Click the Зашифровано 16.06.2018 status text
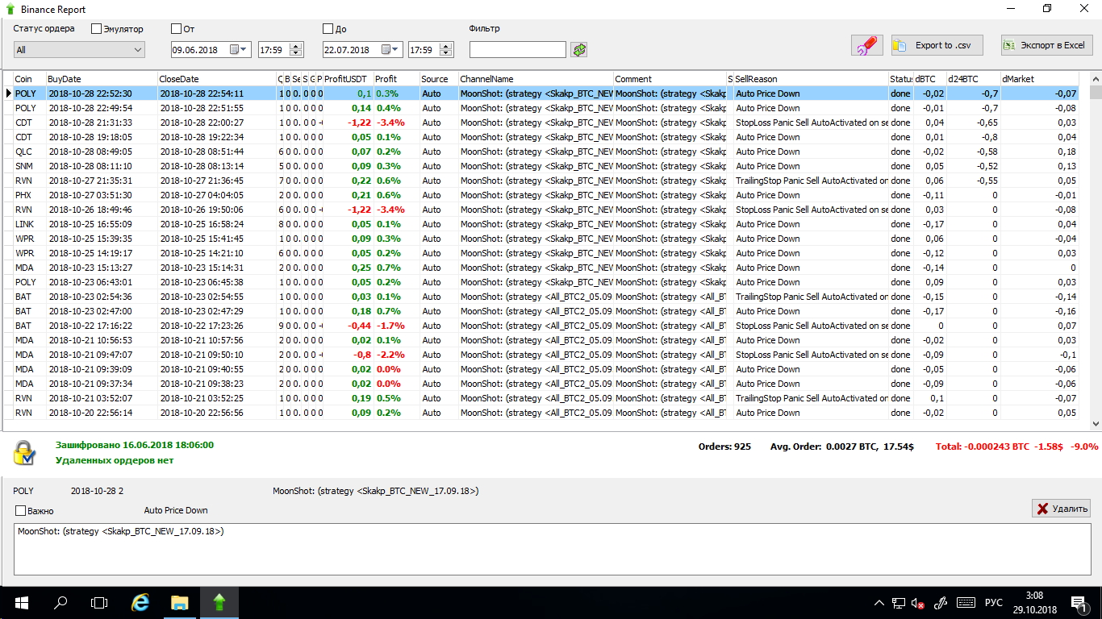 pyautogui.click(x=135, y=445)
